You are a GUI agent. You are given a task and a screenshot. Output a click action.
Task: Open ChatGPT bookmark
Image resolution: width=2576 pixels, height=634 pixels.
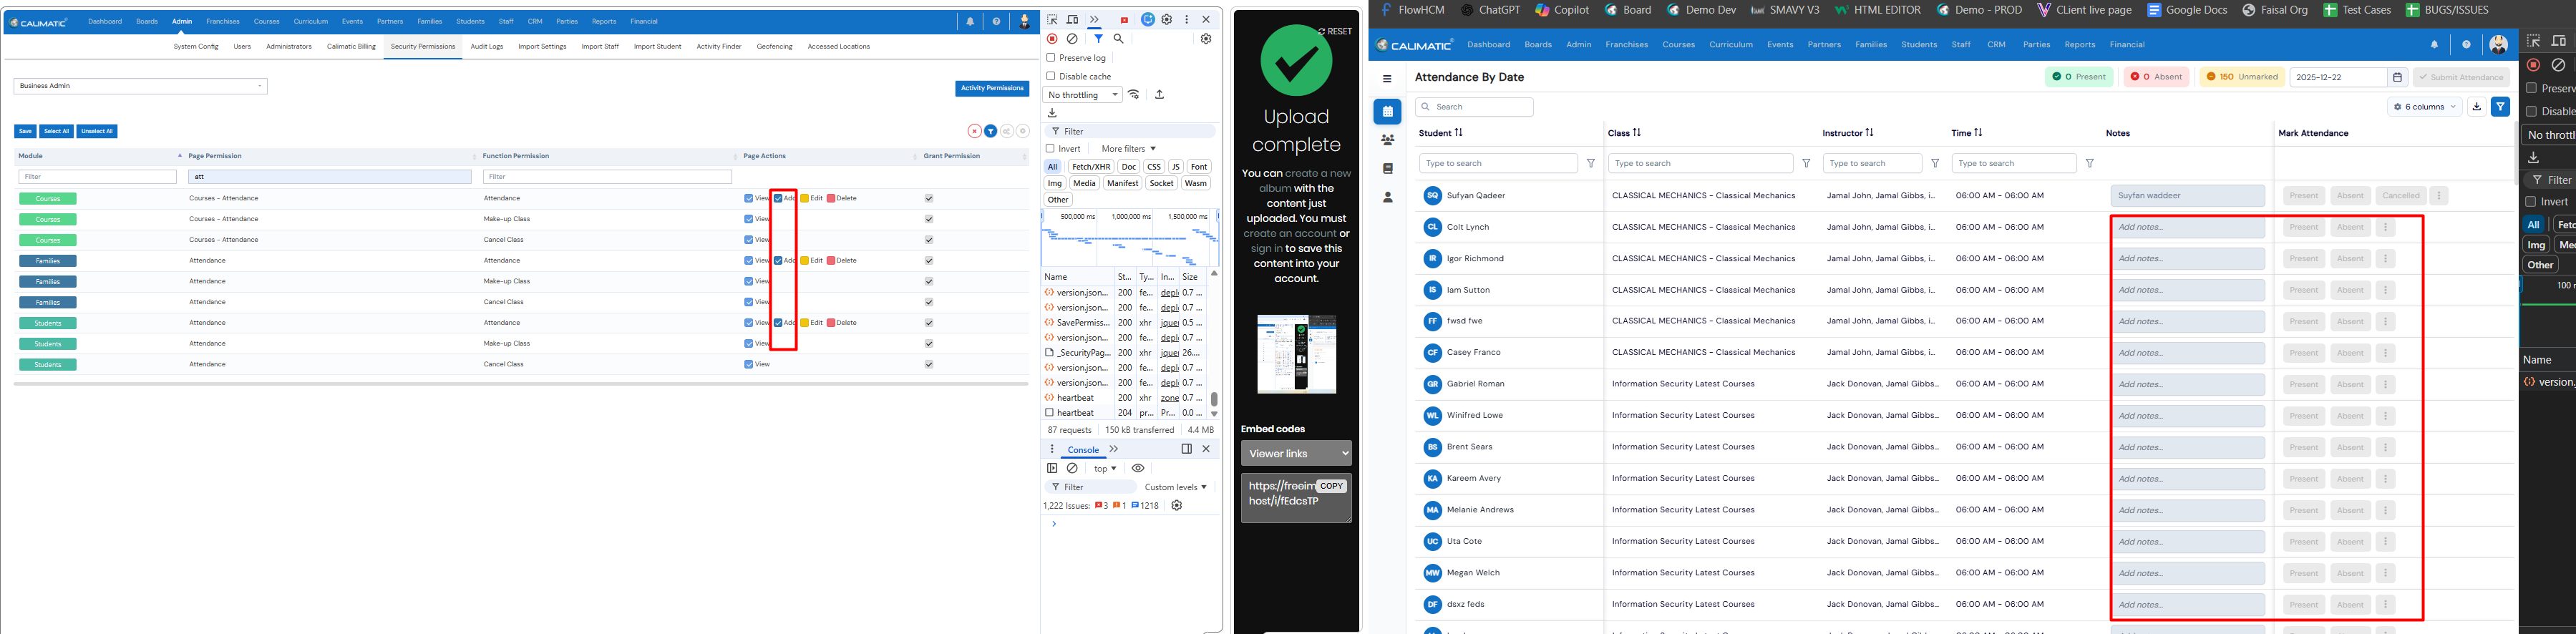coord(1491,10)
